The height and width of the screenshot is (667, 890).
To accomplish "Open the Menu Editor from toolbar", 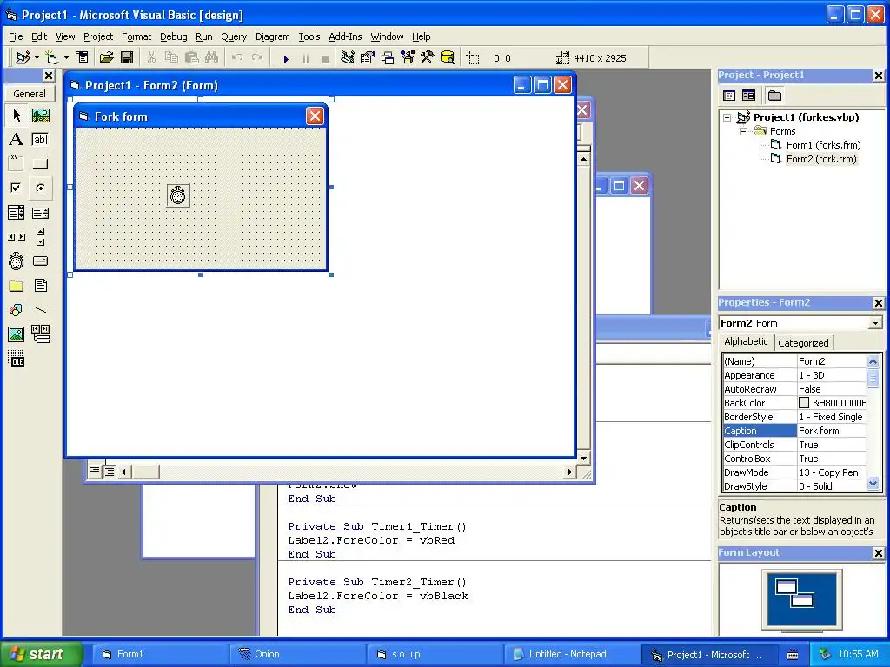I will click(83, 58).
